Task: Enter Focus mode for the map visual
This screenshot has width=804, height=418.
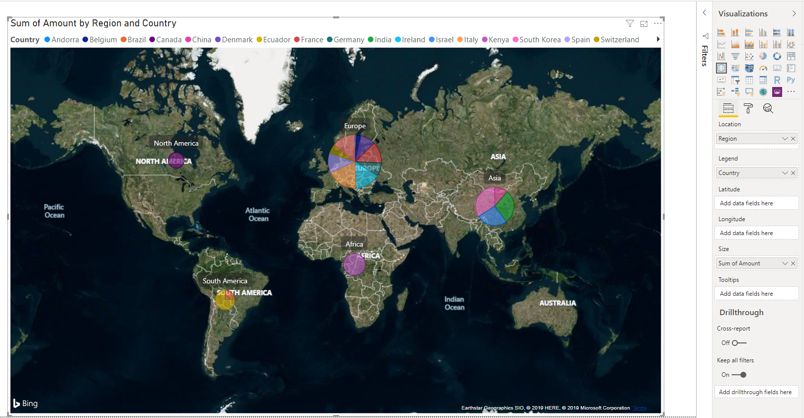Action: click(x=644, y=23)
